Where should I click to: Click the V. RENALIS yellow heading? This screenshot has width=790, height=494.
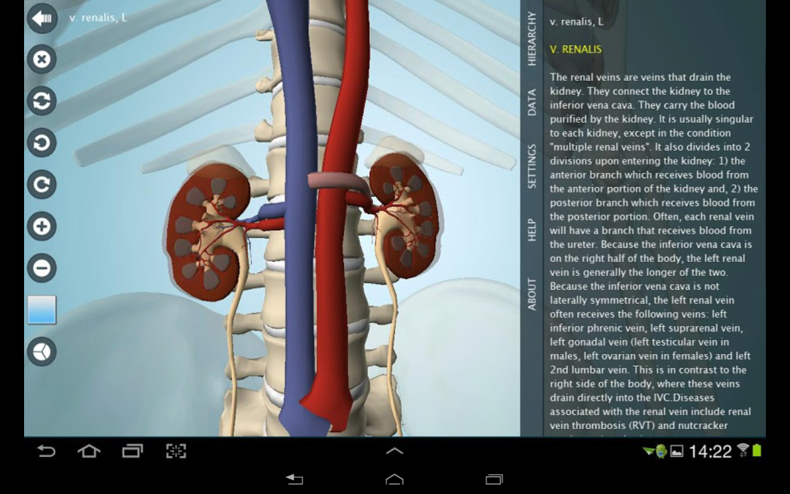click(576, 49)
